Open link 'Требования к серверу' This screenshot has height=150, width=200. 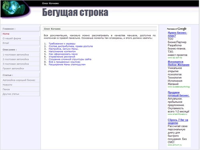pyautogui.click(x=62, y=44)
